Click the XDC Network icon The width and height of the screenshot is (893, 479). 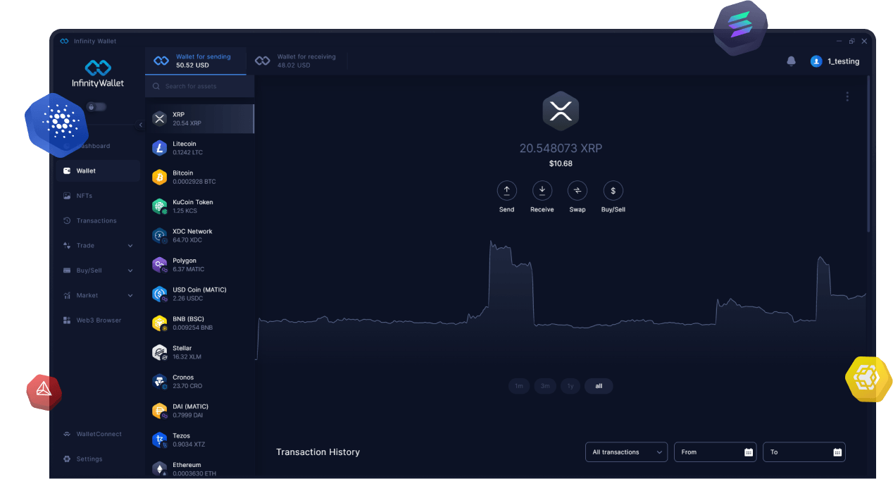coord(160,235)
